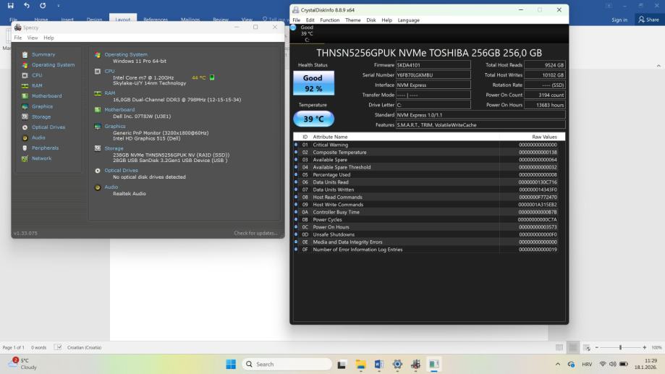The image size is (665, 374).
Task: Open CrystalDiskInfo Disk menu
Action: click(x=371, y=20)
